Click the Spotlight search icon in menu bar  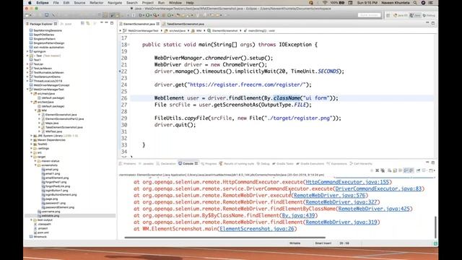415,3
